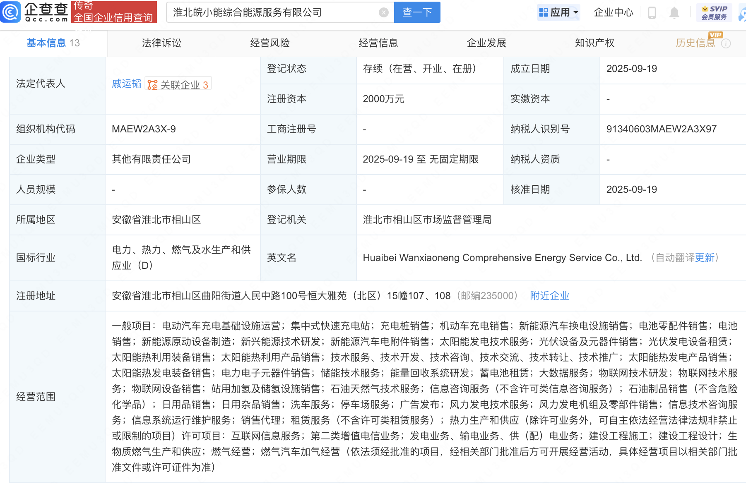
Task: Open 关联企业 related companies badge
Action: click(x=178, y=84)
